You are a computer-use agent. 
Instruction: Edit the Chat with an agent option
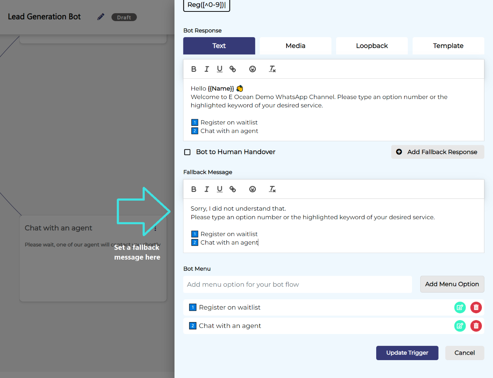[460, 326]
